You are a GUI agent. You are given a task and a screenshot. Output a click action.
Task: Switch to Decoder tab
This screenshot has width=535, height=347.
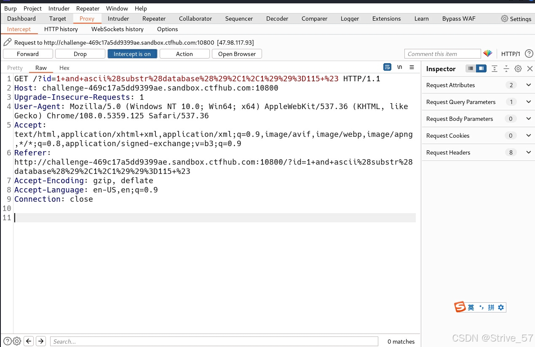point(277,19)
